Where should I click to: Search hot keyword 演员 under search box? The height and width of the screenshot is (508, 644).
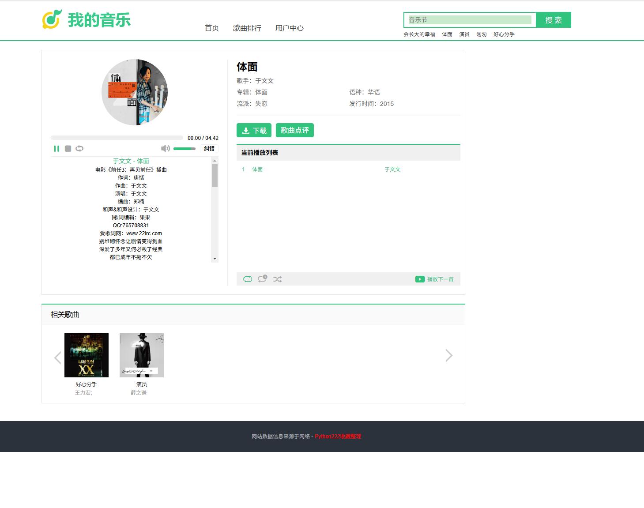click(x=464, y=34)
